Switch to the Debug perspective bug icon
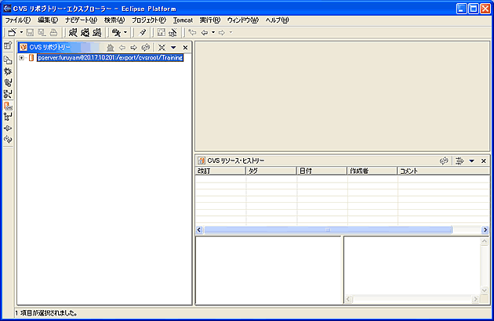The image size is (494, 321). (x=8, y=70)
